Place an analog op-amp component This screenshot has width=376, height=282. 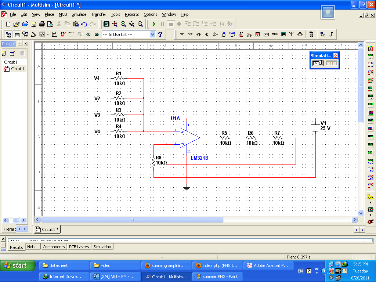[x=215, y=34]
